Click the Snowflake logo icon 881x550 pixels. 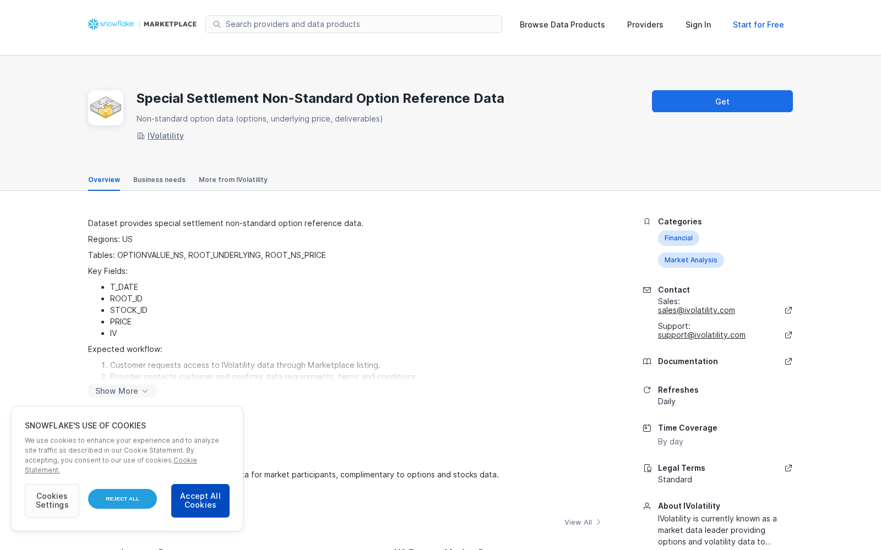[93, 24]
